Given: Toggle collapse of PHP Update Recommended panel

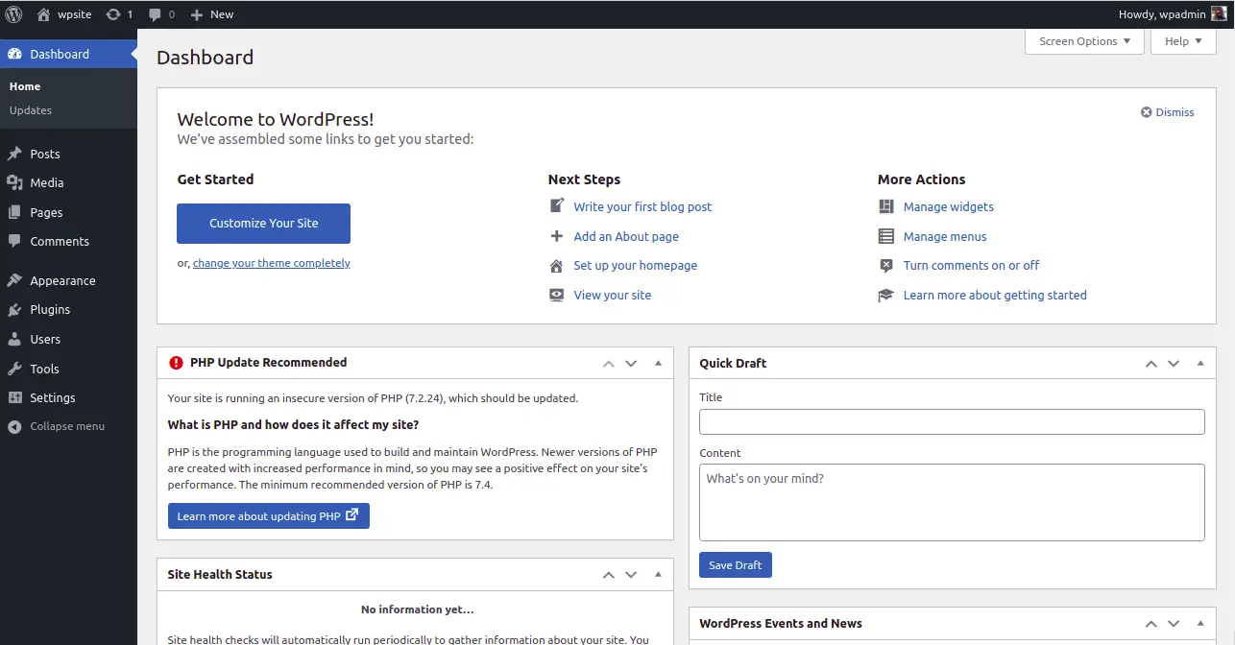Looking at the screenshot, I should [658, 364].
